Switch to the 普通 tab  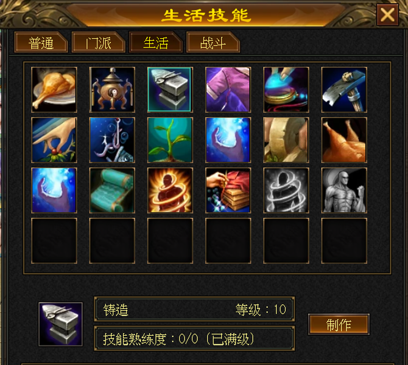coord(41,43)
